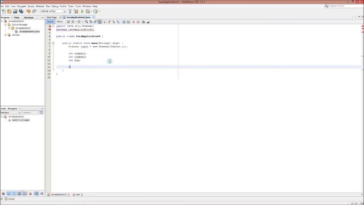Toggle Show Fields filter in Navigator
The image size is (364, 205).
click(x=9, y=194)
